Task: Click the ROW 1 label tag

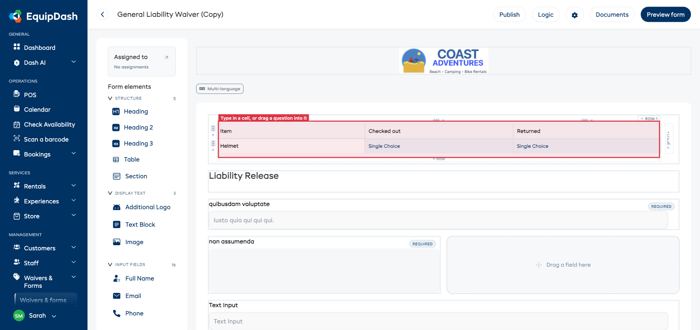Action: 649,119
